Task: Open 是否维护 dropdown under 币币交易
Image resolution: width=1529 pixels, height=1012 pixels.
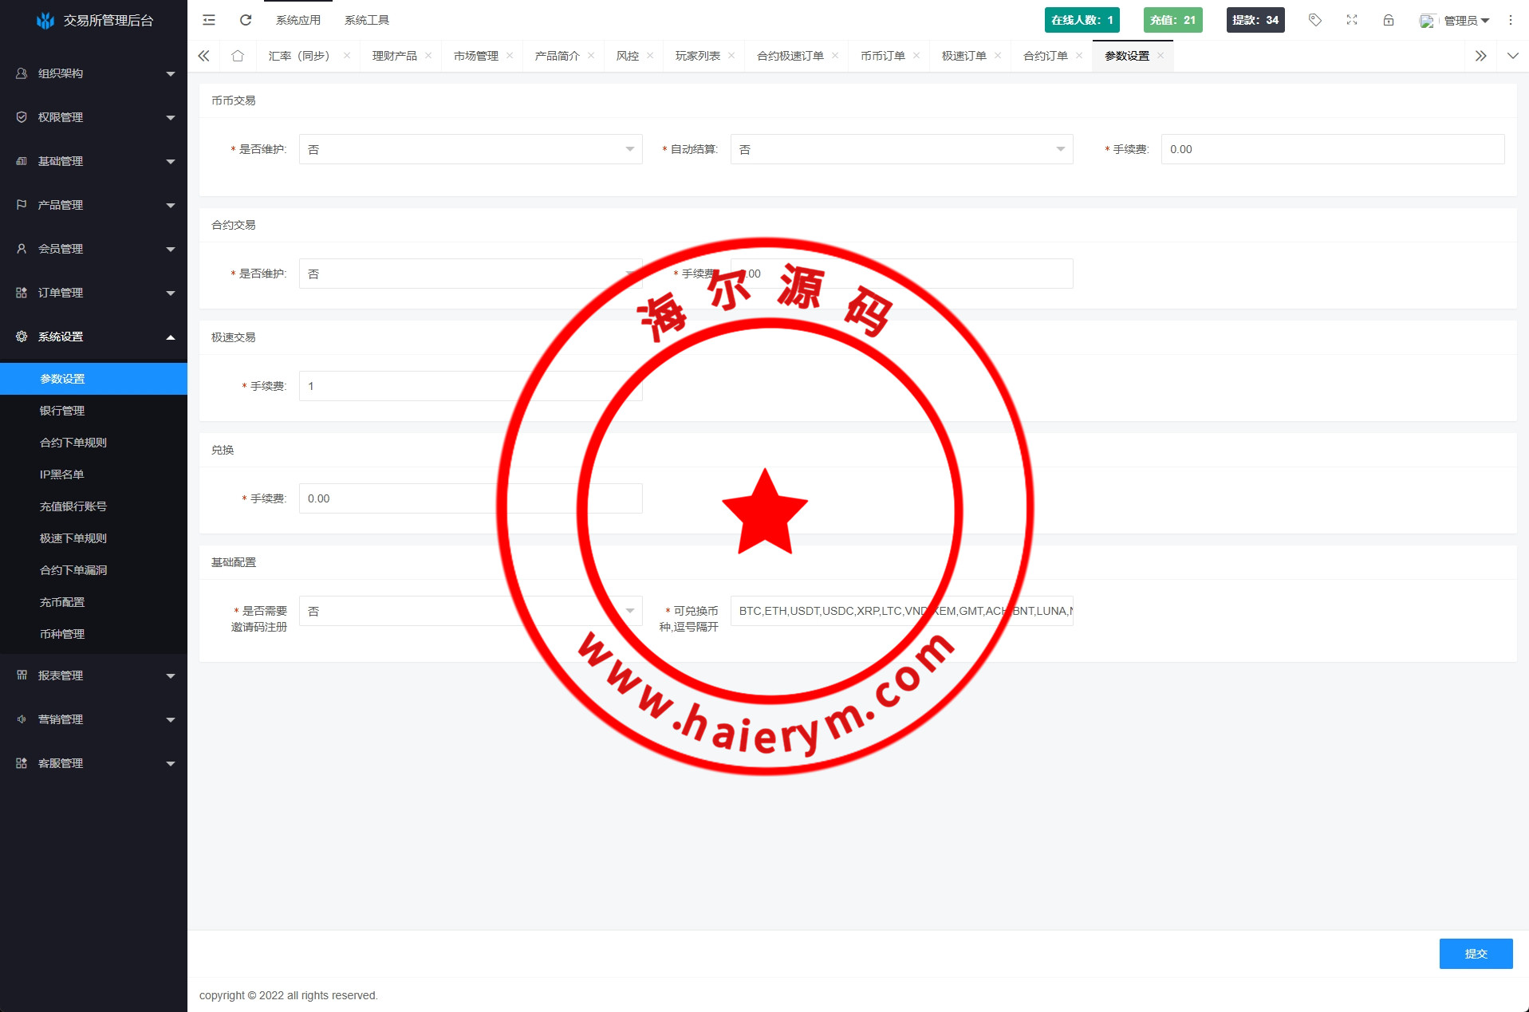Action: [x=470, y=149]
